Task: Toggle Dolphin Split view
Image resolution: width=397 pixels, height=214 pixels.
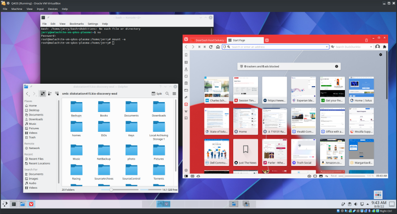Action: pyautogui.click(x=157, y=93)
